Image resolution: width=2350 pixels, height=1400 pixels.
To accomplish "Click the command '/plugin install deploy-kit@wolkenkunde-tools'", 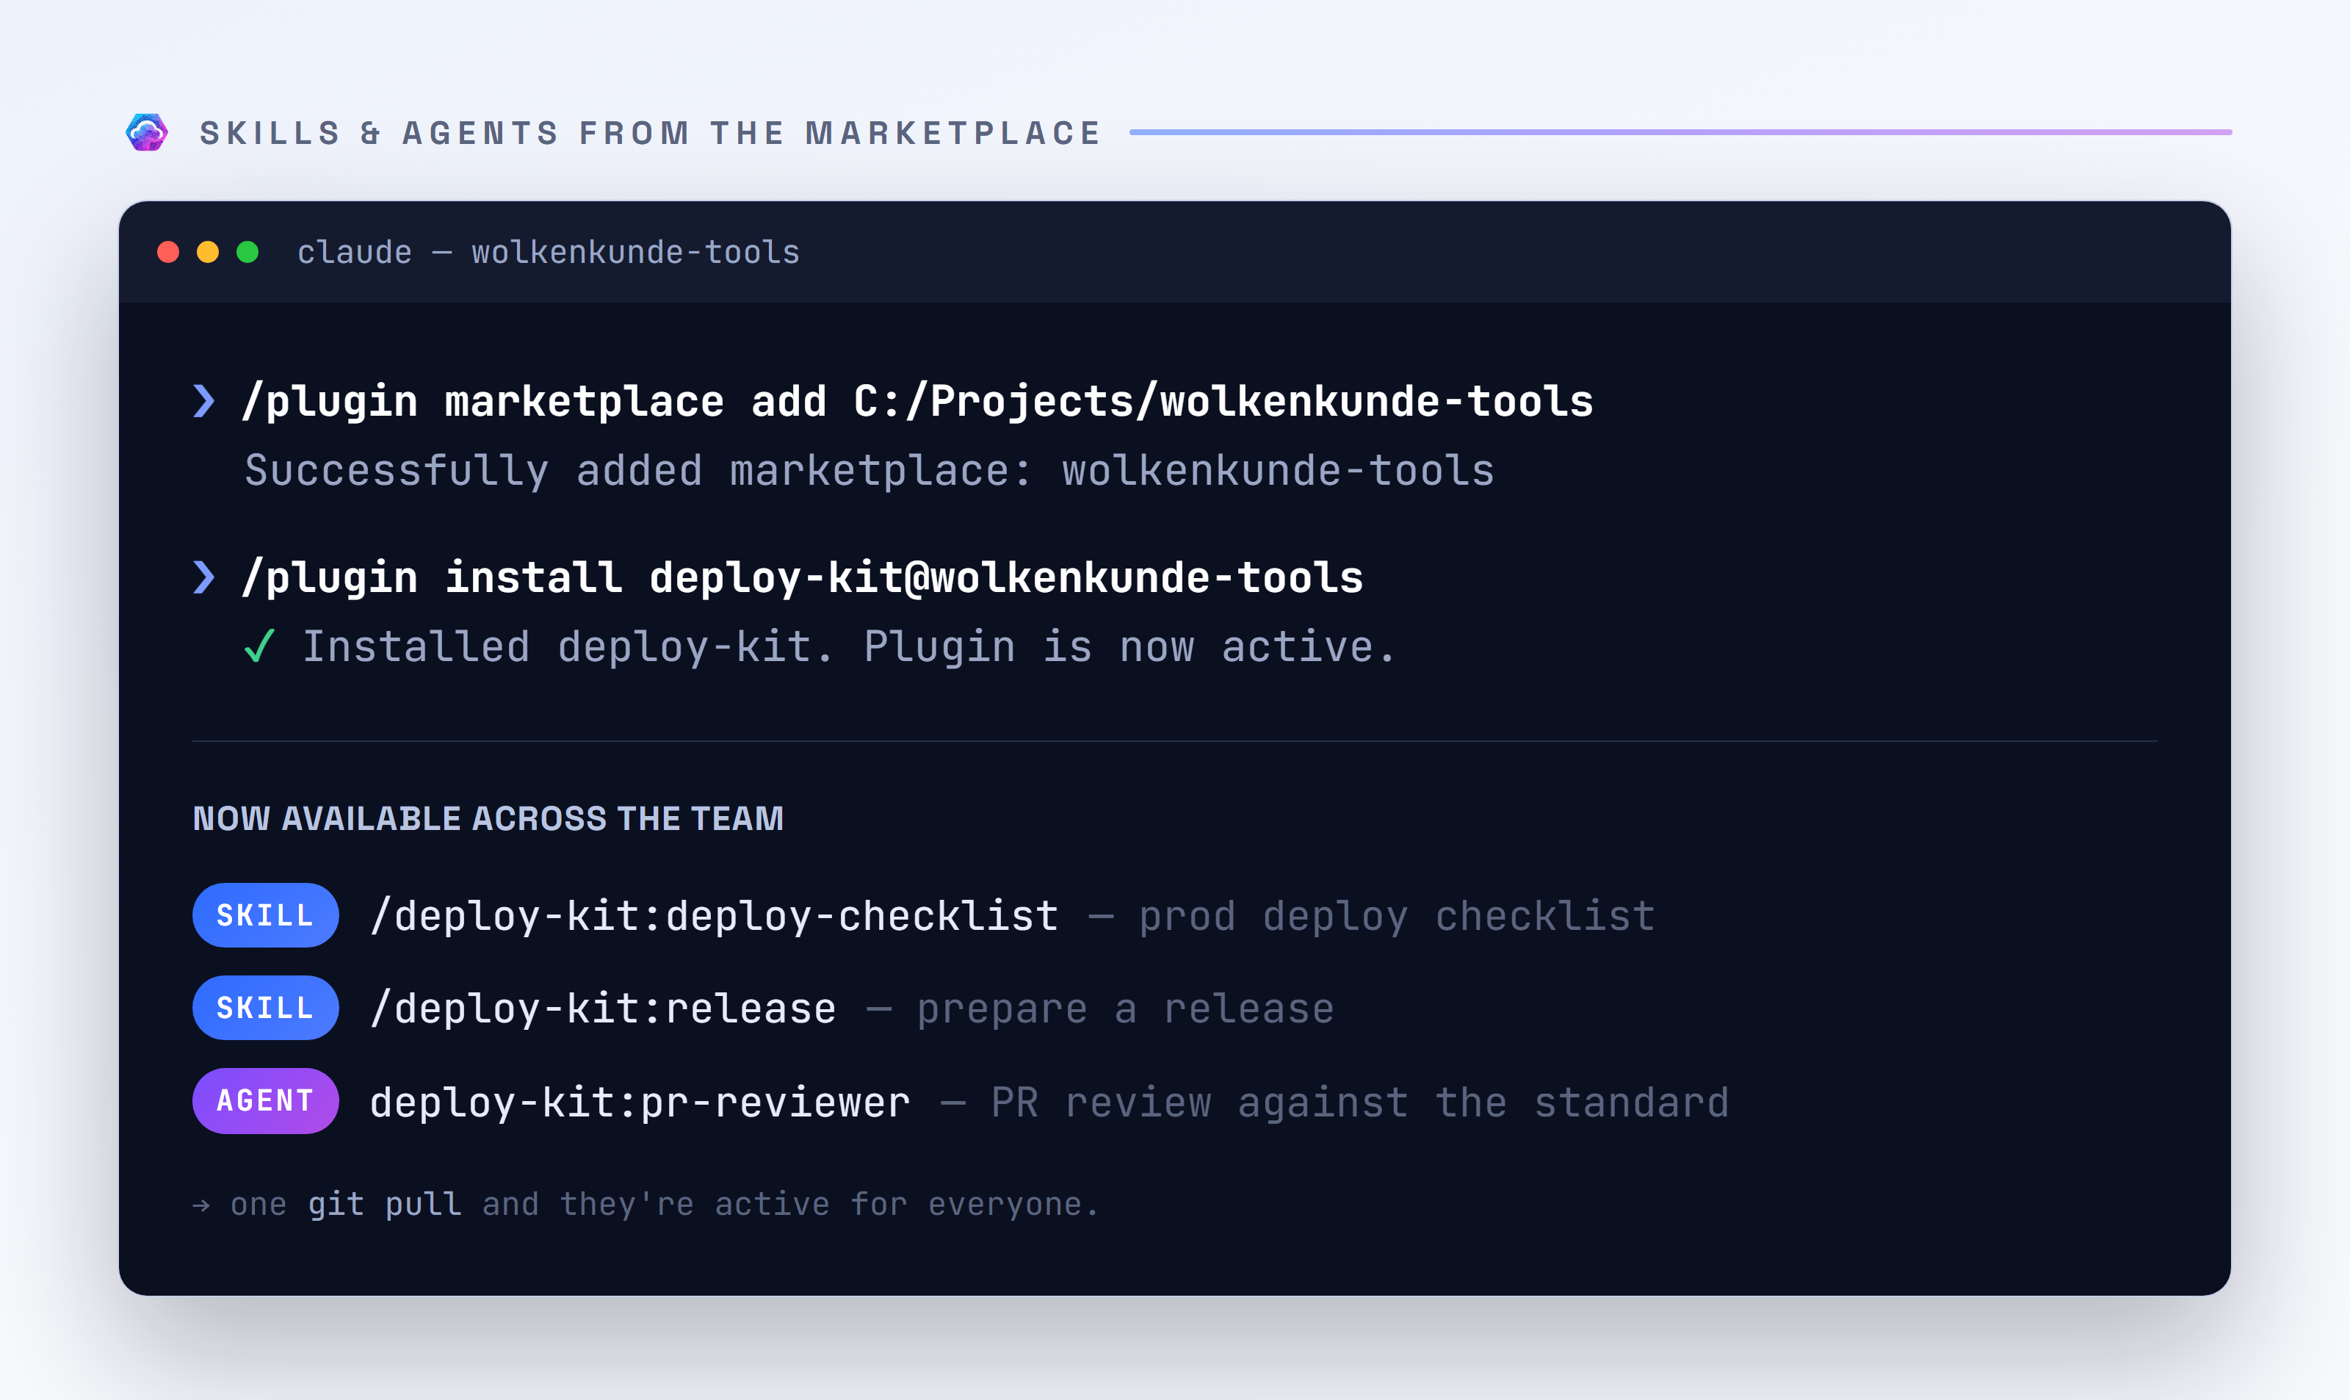I will coord(803,578).
